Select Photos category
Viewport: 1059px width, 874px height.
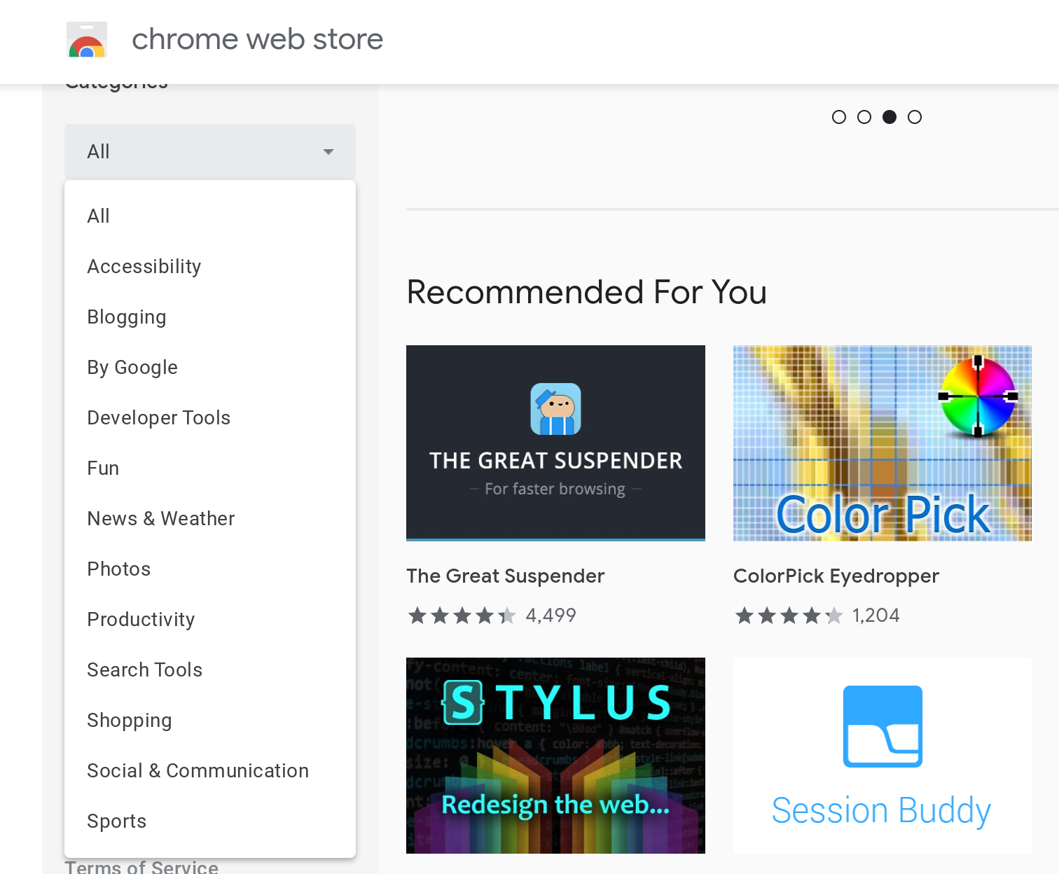pyautogui.click(x=210, y=569)
